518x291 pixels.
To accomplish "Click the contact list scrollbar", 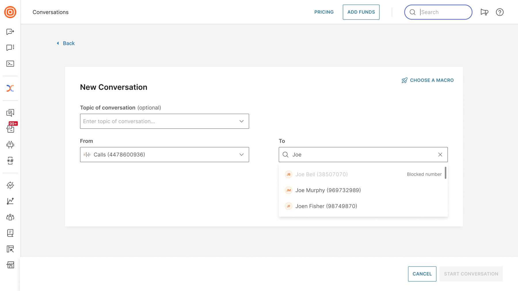I will click(445, 173).
